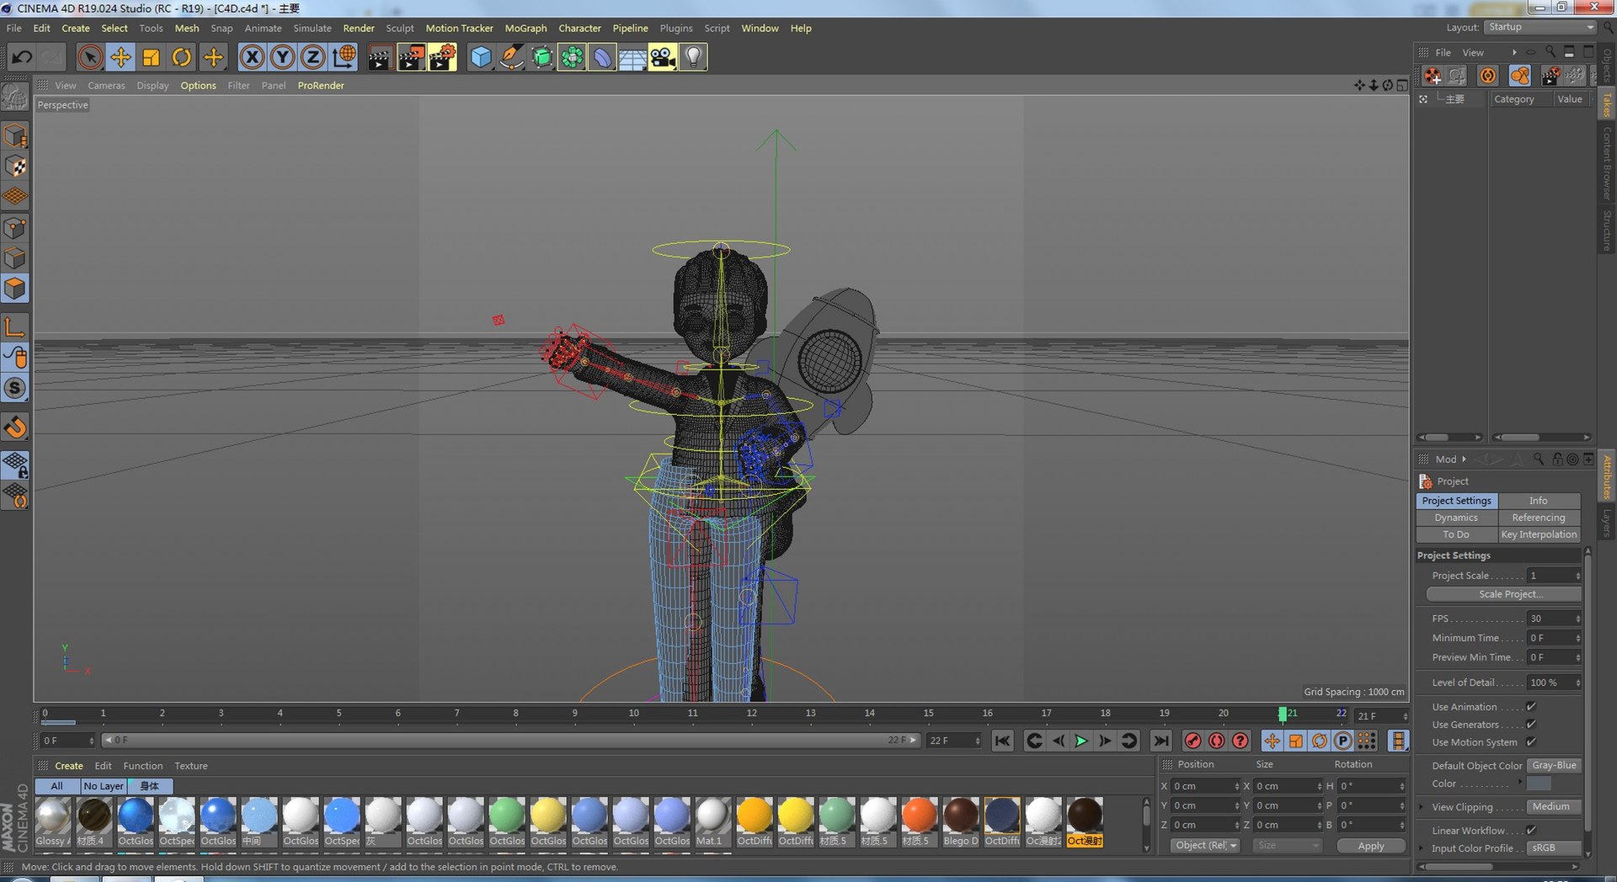
Task: Toggle Linear Workflow checkbox
Action: [1531, 831]
